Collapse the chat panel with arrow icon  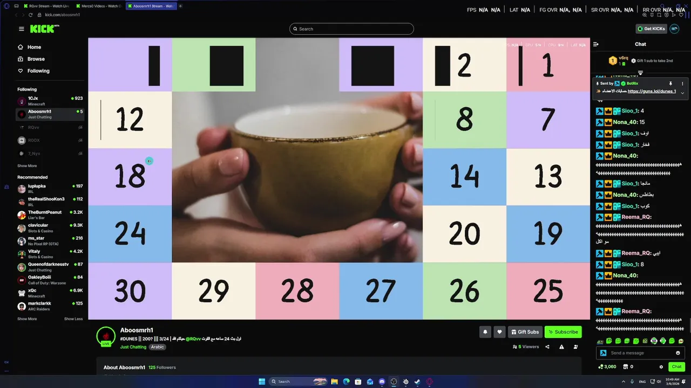click(x=596, y=44)
